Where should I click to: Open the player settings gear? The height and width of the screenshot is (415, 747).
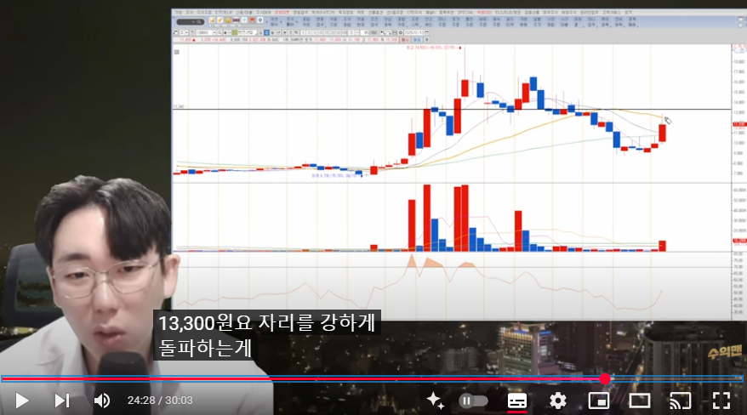pyautogui.click(x=558, y=401)
